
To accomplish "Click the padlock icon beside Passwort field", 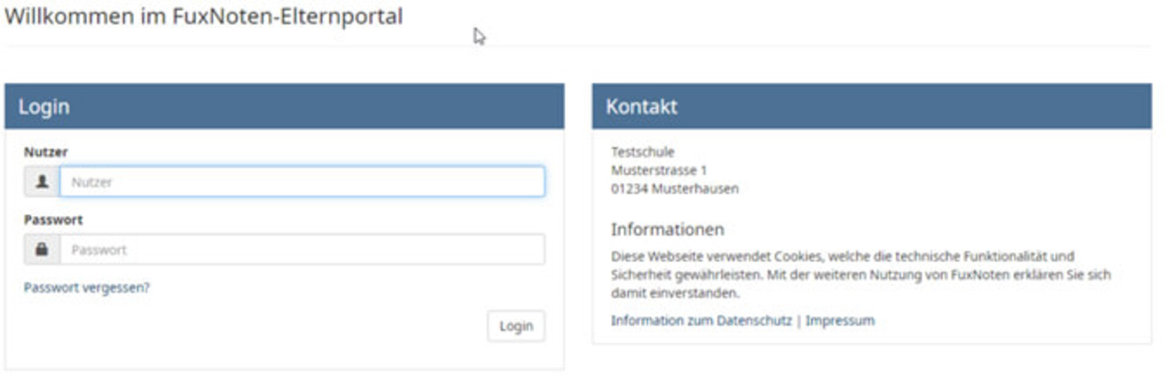I will [x=42, y=250].
